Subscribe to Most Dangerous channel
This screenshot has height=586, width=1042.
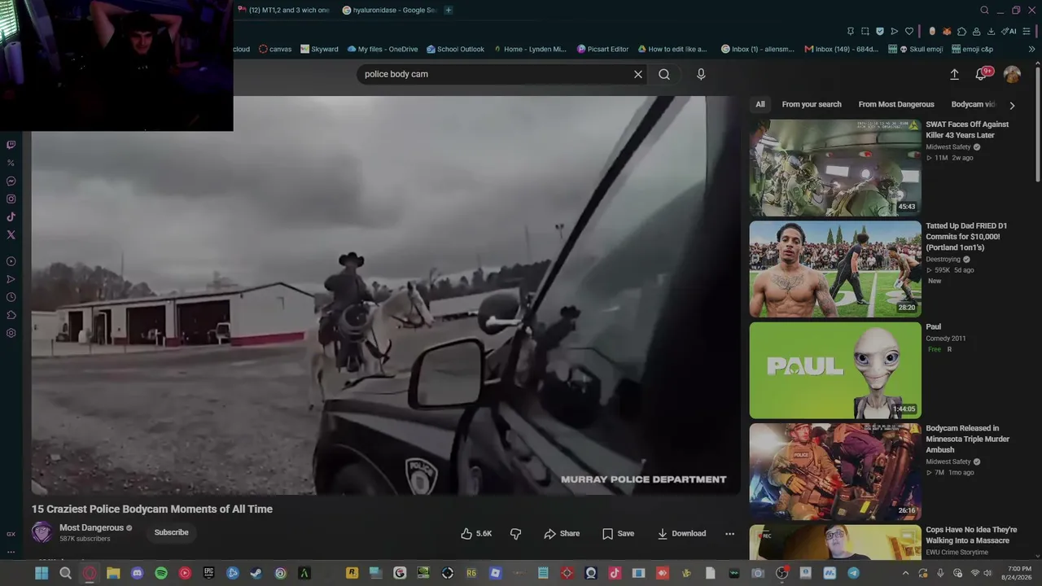[172, 532]
